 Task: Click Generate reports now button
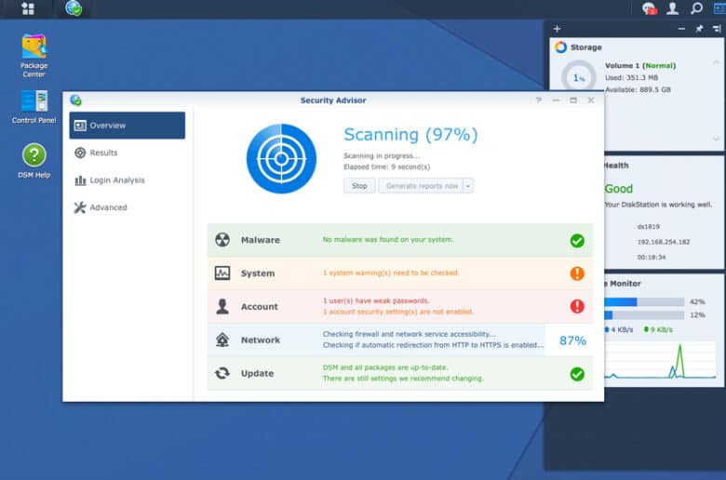point(421,186)
